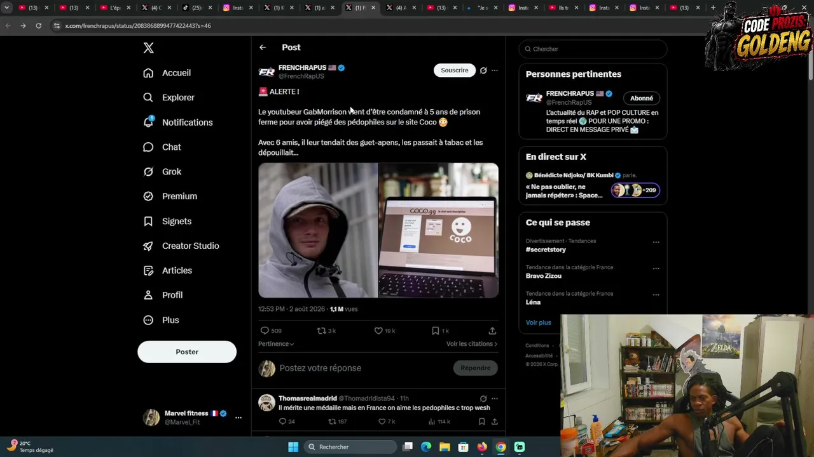Open the FRENCHRAPUS post author avatar
The image size is (814, 457).
click(x=266, y=72)
